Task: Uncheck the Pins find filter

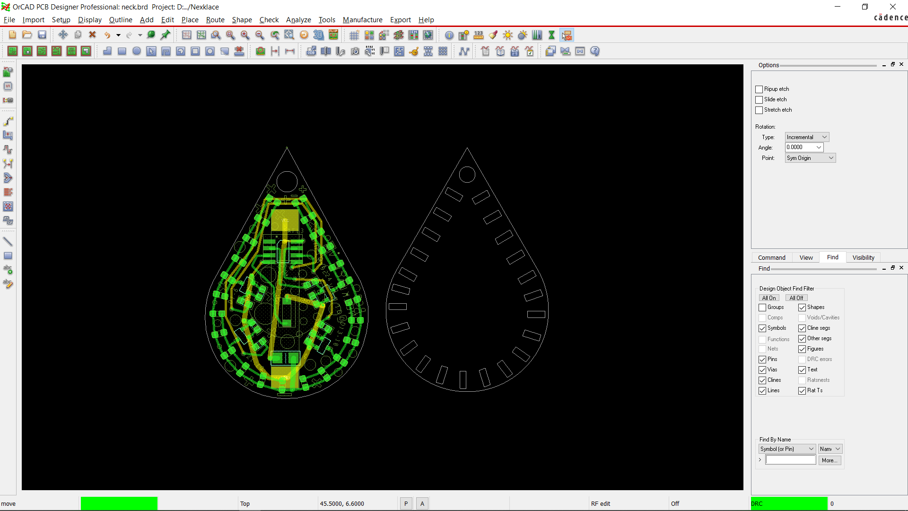Action: (762, 360)
